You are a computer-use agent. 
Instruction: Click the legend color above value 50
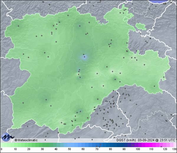pos(69,145)
